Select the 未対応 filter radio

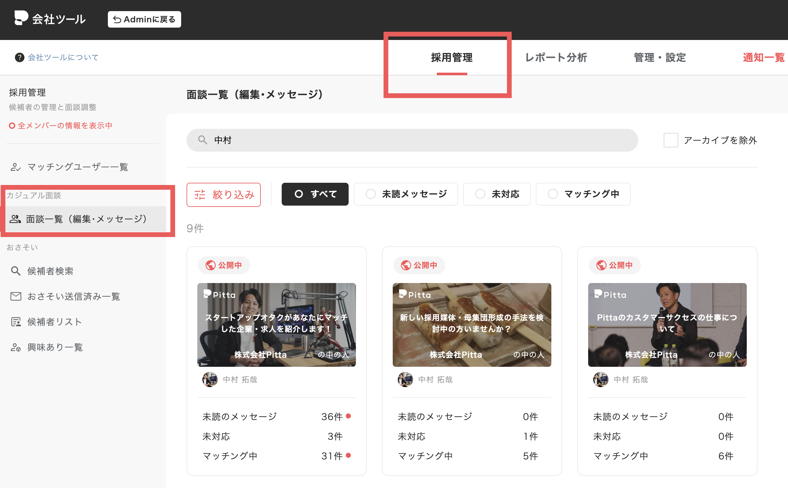[480, 194]
